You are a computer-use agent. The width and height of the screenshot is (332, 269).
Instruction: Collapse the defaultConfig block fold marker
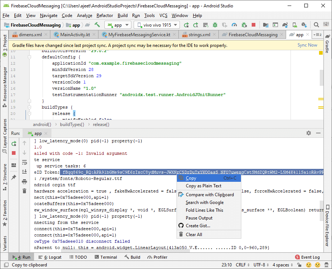click(30, 57)
